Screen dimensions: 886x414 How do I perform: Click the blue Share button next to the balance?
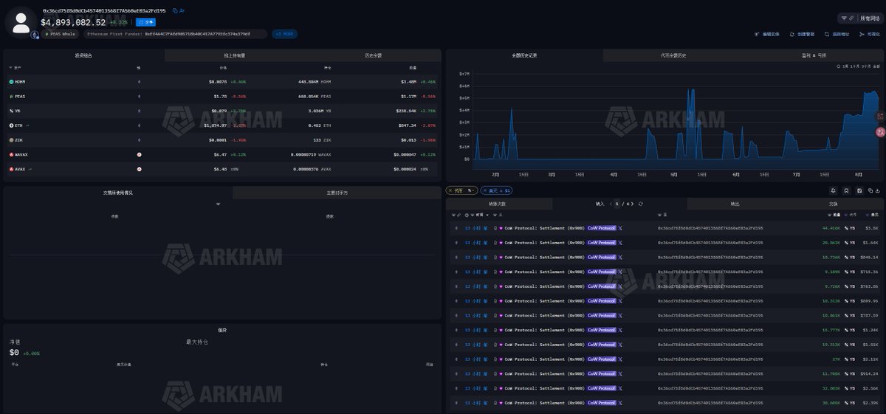145,22
